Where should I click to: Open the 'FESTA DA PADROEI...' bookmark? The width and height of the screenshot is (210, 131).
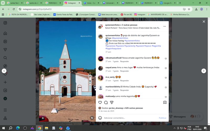18,14
